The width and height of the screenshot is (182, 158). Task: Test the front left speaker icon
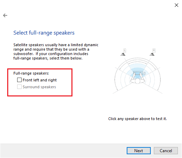(123, 54)
